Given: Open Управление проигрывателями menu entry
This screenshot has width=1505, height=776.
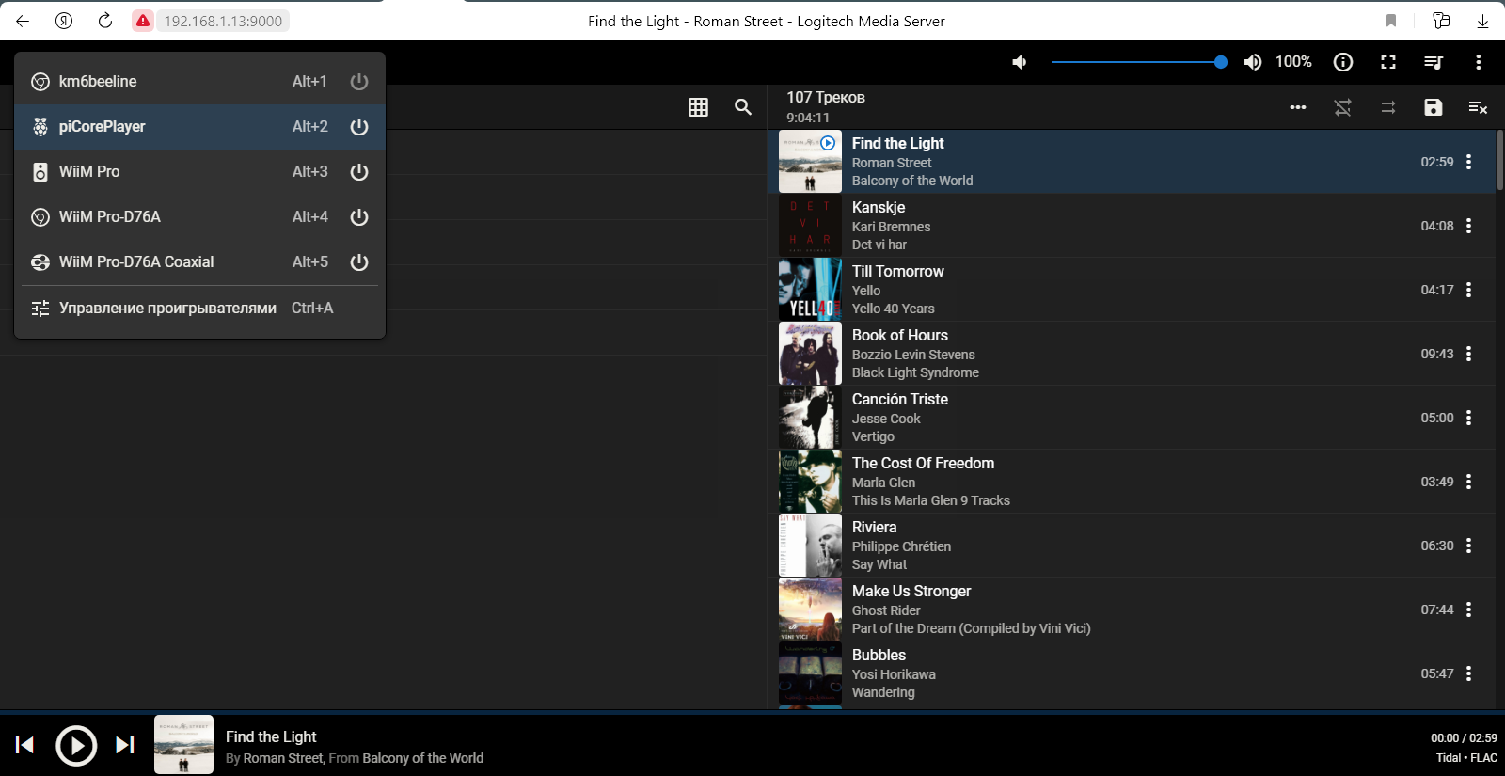Looking at the screenshot, I should [x=167, y=309].
